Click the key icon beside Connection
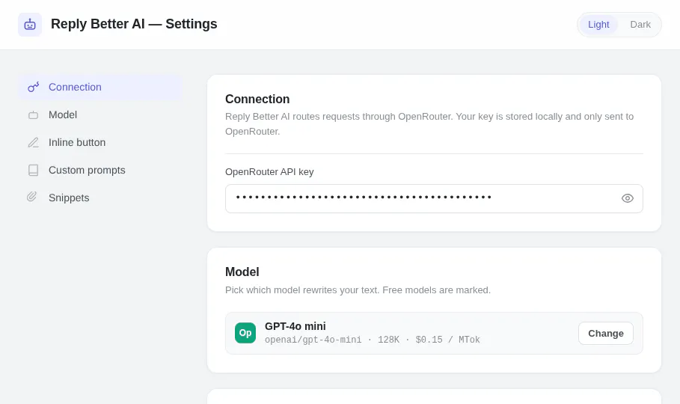The width and height of the screenshot is (680, 404). coord(34,88)
